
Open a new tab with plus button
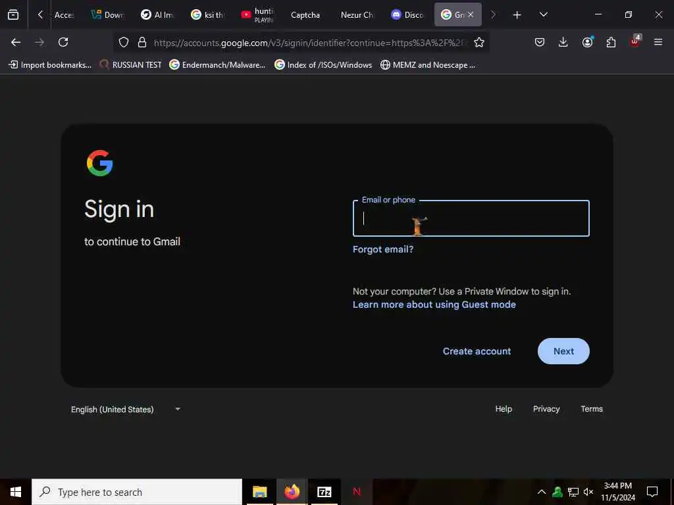pyautogui.click(x=517, y=15)
